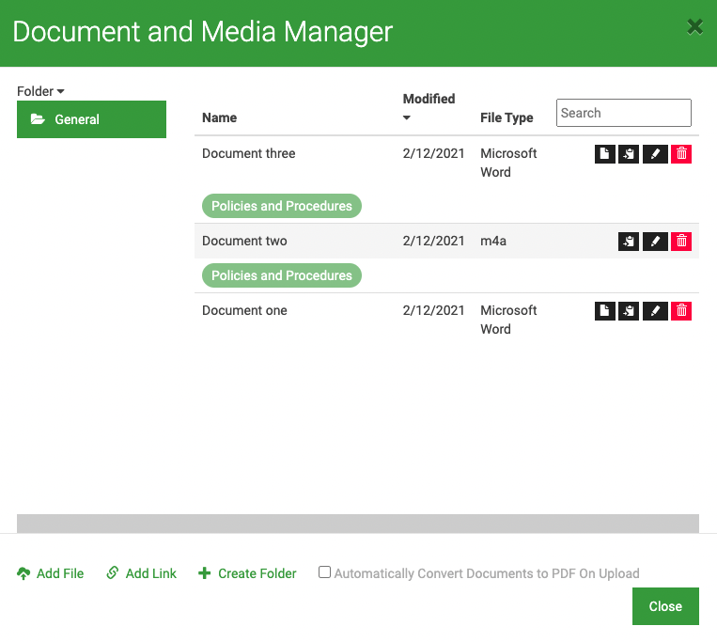Edit Document three with the pencil icon
This screenshot has width=717, height=642.
655,153
